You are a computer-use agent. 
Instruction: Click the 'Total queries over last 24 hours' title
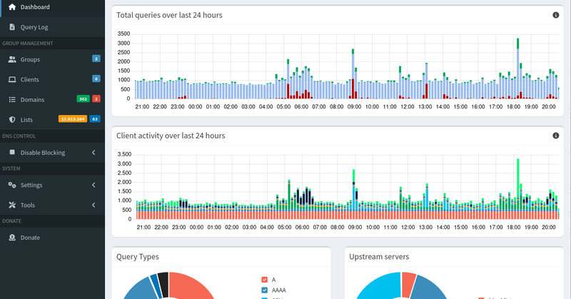click(x=169, y=15)
